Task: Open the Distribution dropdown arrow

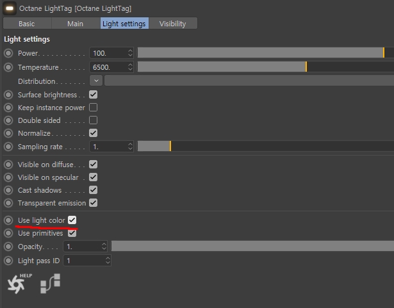Action: [96, 81]
